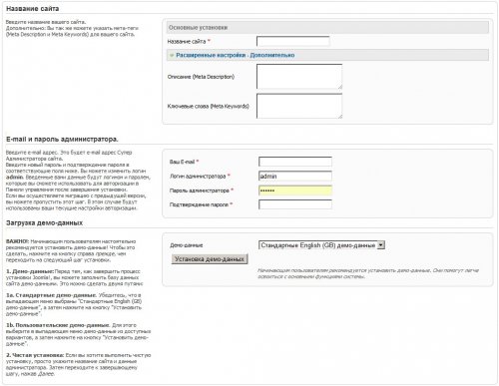Viewport: 499px width, 386px height.
Task: Click the Загрузка демо-данных heading
Action: (x=44, y=222)
